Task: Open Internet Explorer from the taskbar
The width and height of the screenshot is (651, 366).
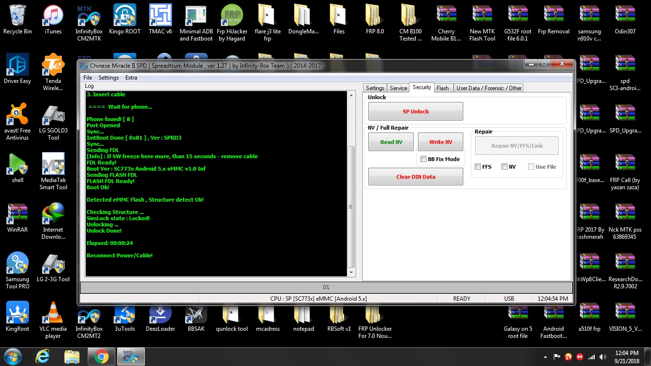Action: tap(43, 356)
